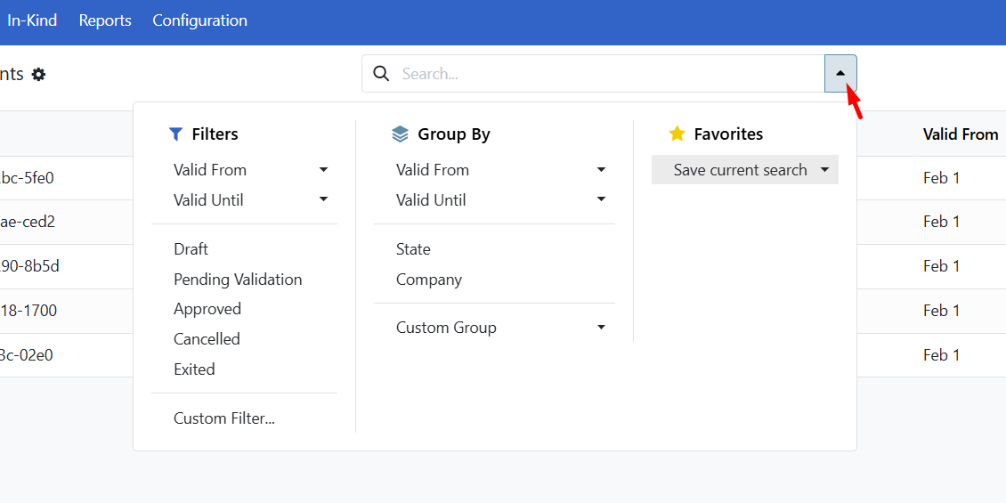
Task: Click the Favorites star icon
Action: [677, 134]
